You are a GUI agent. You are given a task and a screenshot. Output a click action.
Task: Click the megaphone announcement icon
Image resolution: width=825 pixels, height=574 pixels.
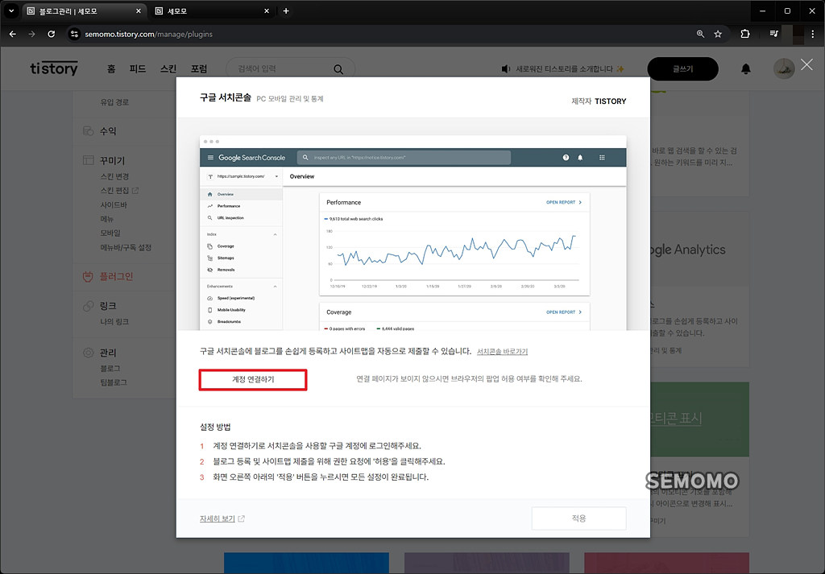[x=506, y=69]
